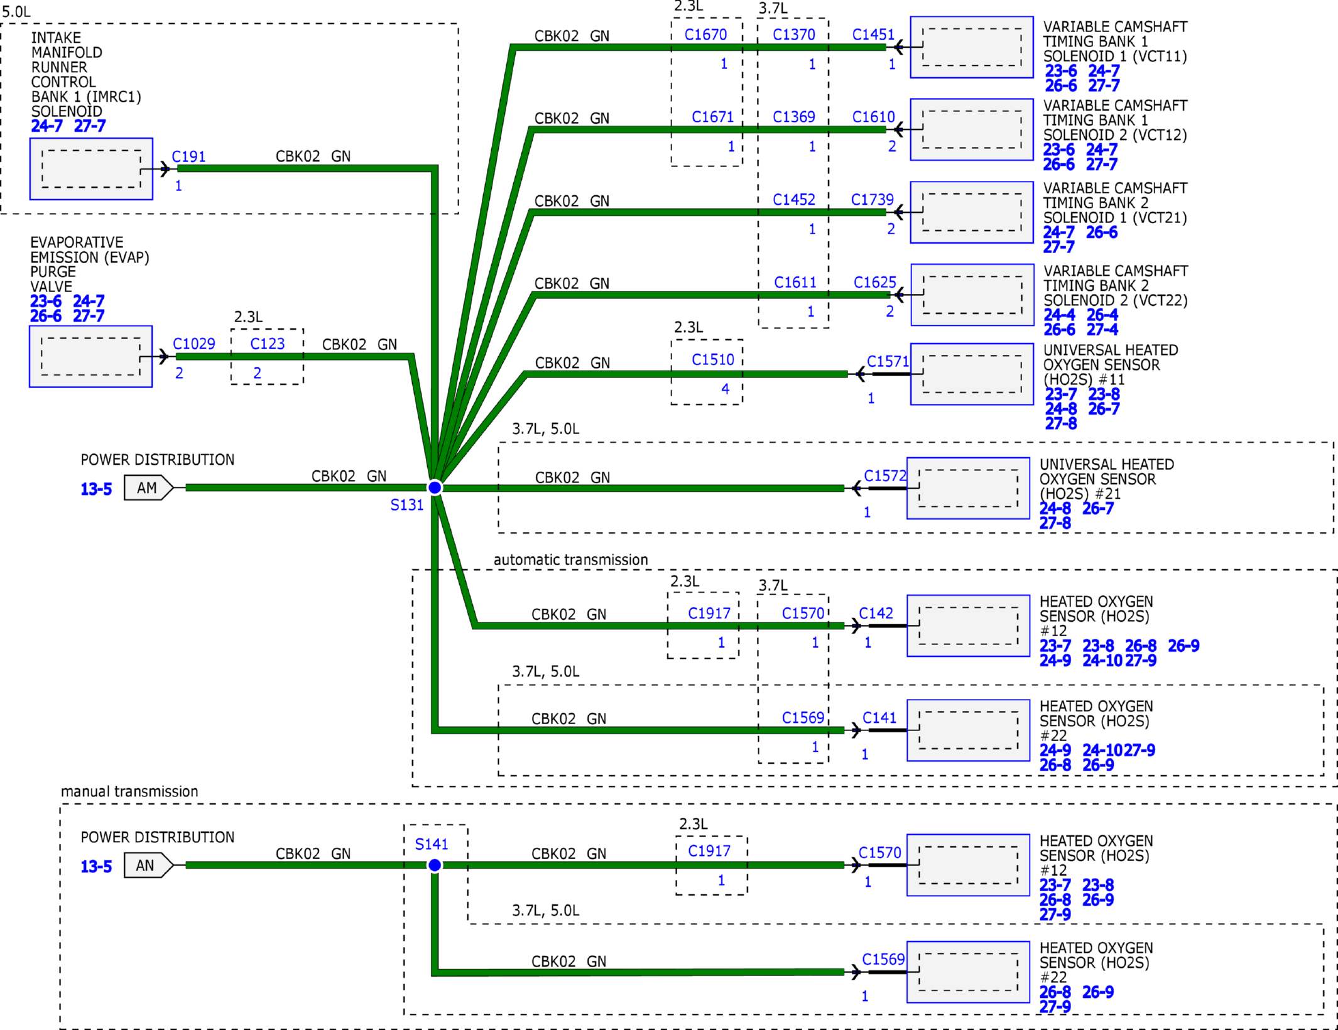The image size is (1338, 1030).
Task: Click the HO2S #11 sensor component box
Action: coord(972,374)
